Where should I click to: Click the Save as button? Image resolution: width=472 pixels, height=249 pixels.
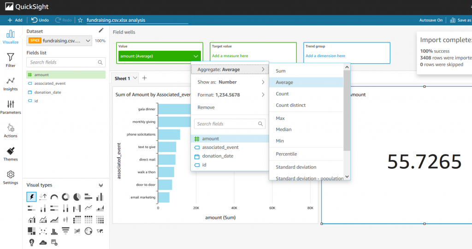pos(460,20)
